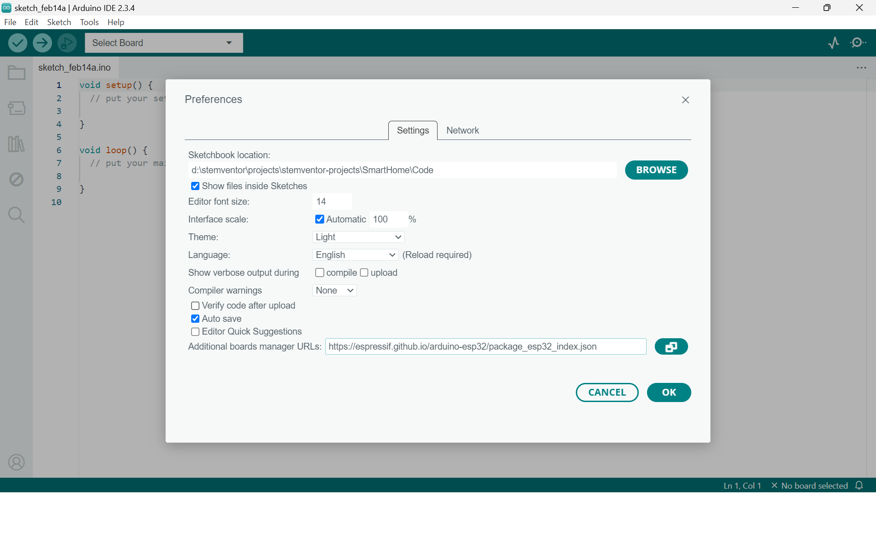Open the File menu
This screenshot has width=876, height=547.
[10, 22]
